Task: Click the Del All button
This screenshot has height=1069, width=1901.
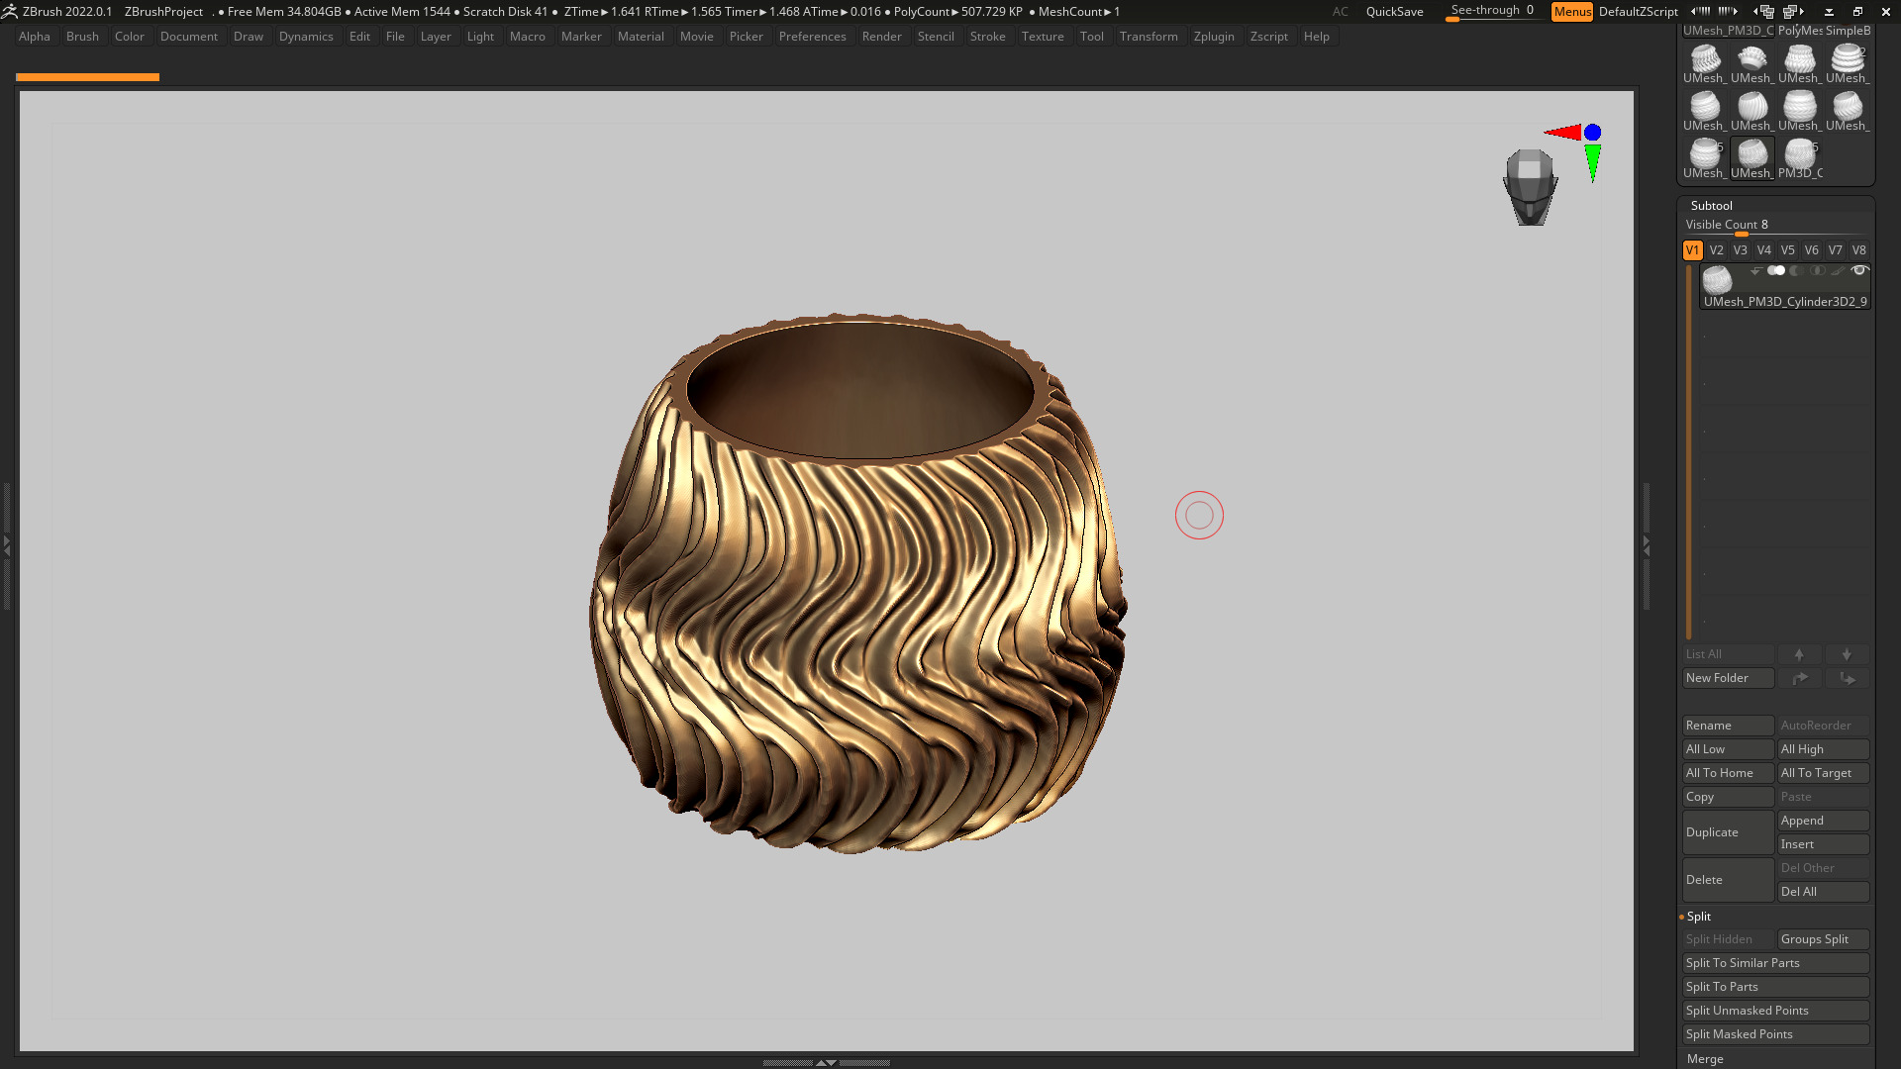Action: click(x=1823, y=892)
